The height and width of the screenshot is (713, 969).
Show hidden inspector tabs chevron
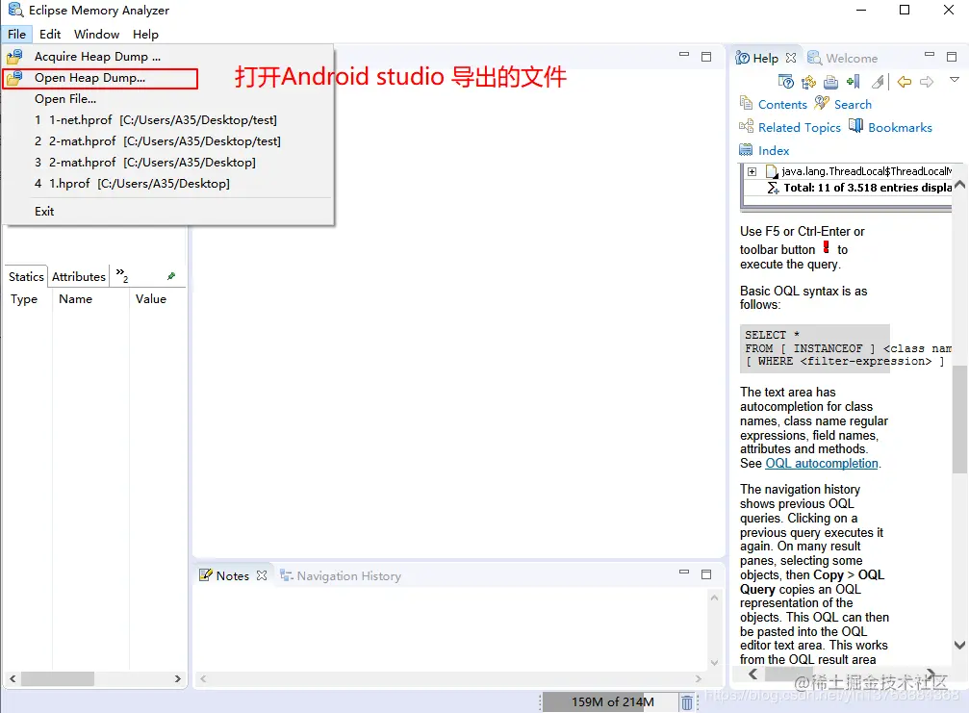click(x=122, y=275)
